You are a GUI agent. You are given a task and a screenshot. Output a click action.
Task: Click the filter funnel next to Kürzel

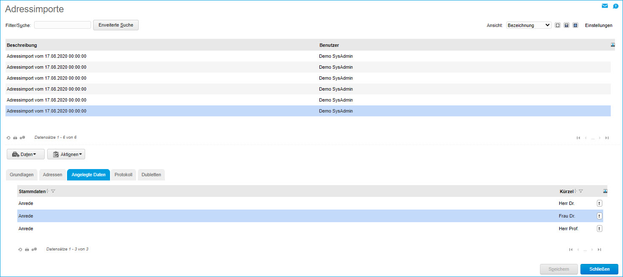[x=581, y=191]
